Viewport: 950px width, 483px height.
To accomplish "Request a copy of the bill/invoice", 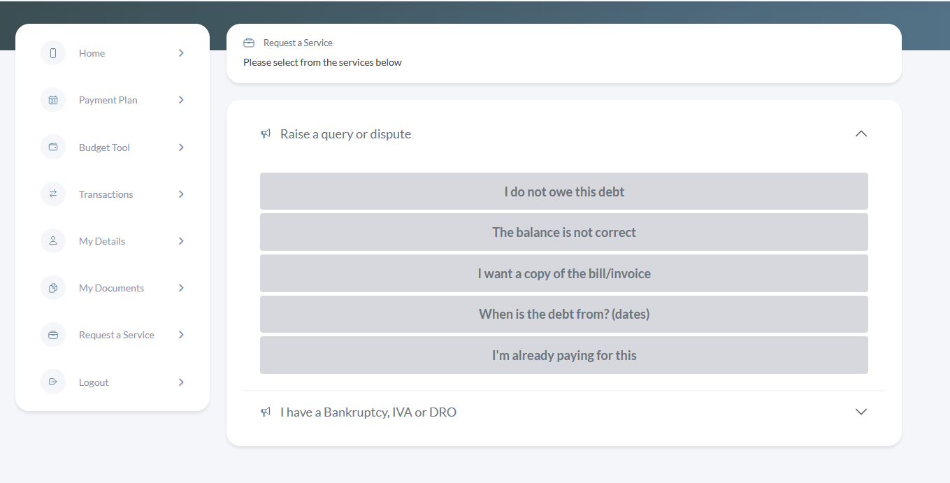I will click(563, 273).
